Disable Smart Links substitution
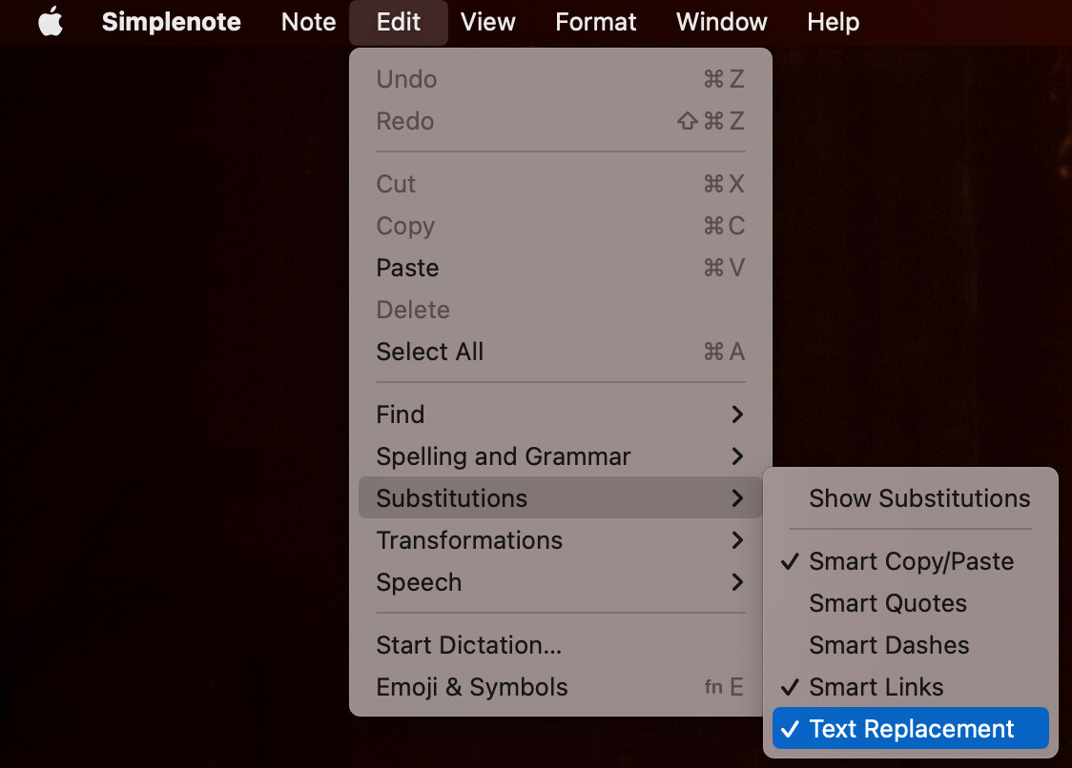The image size is (1072, 768). pos(910,687)
